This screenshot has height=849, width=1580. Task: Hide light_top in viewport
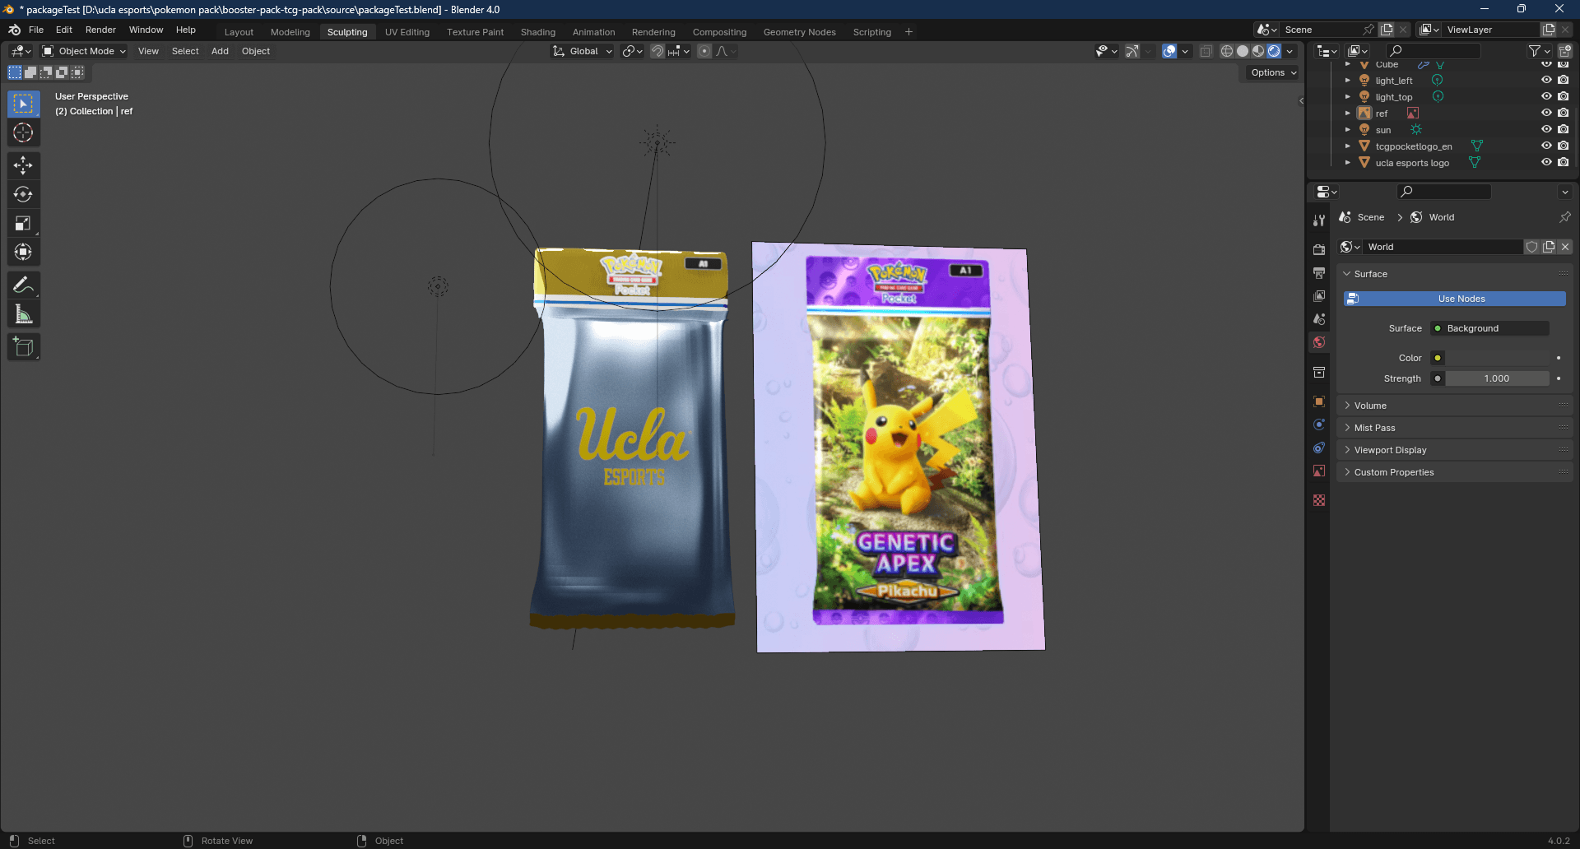[1546, 97]
